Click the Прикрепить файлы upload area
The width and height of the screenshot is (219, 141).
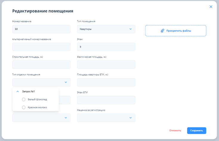coord(176,31)
